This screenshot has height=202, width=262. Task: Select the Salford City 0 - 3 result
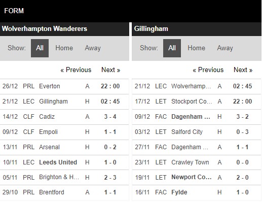click(197, 132)
